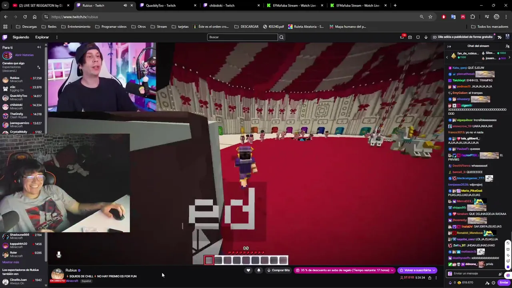Screen dimensions: 512x288
Task: Open the Twitch home logo
Action: 5,37
